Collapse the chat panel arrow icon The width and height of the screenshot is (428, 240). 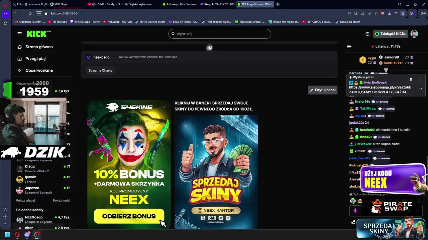coord(349,46)
